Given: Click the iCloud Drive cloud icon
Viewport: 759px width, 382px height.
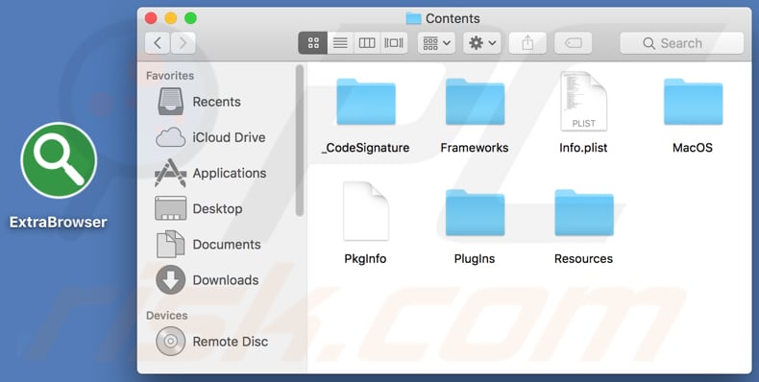Looking at the screenshot, I should click(170, 137).
